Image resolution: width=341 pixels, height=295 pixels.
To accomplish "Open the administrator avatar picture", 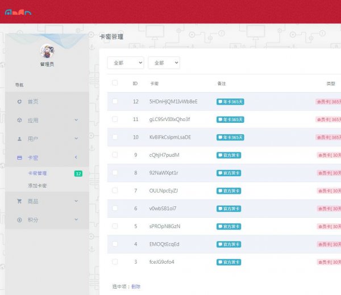I will coord(47,51).
